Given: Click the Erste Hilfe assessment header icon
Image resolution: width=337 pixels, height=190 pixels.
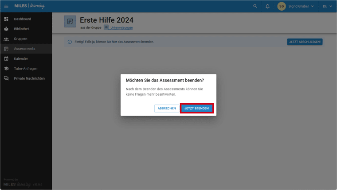Looking at the screenshot, I should 70,21.
